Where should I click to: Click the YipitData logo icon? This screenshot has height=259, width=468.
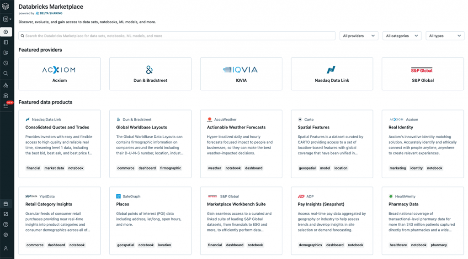tap(32, 196)
